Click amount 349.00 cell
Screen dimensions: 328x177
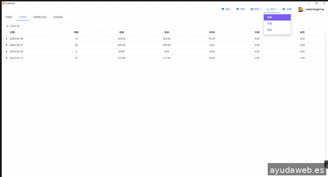[x=121, y=39]
